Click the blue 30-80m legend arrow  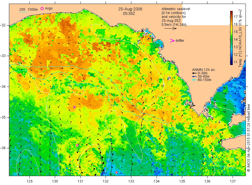tap(195, 77)
